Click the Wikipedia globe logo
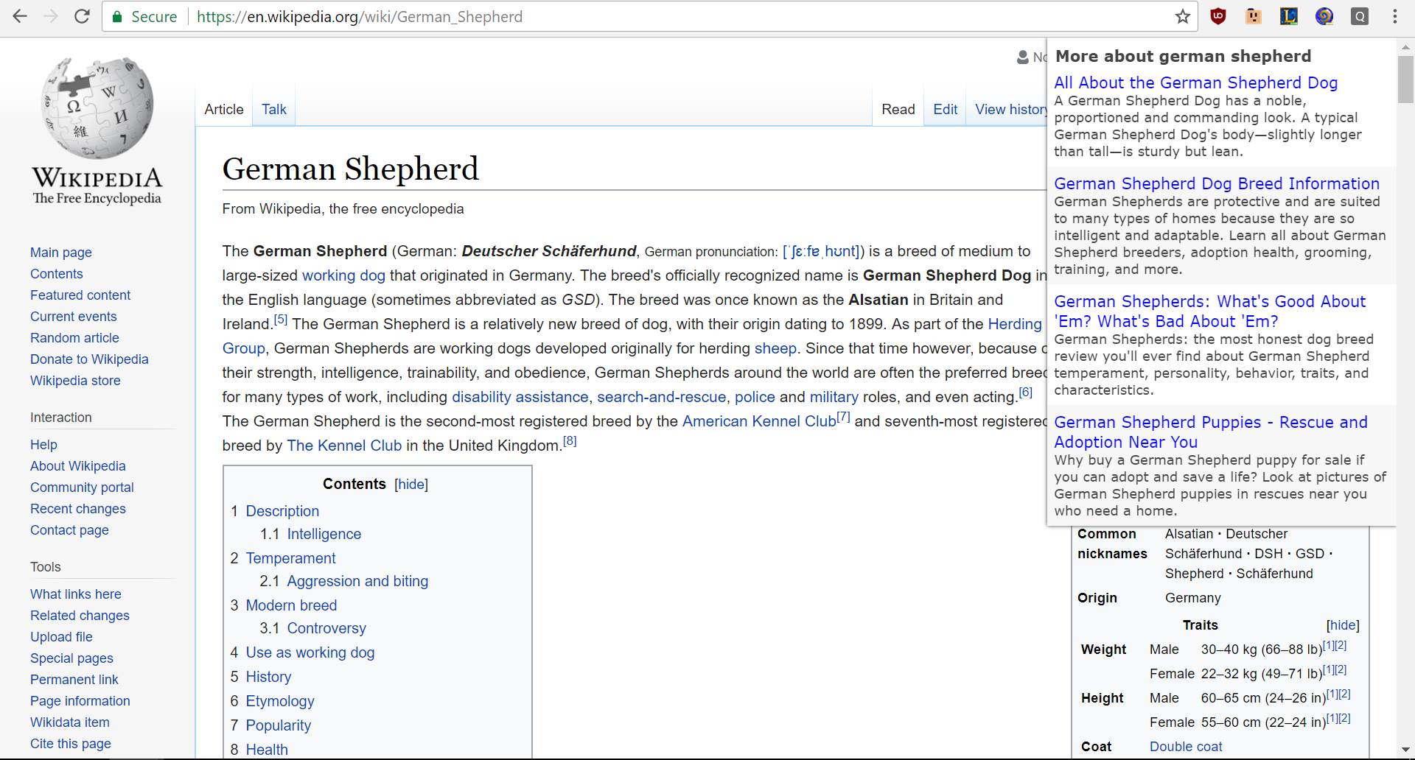The image size is (1415, 760). [97, 108]
